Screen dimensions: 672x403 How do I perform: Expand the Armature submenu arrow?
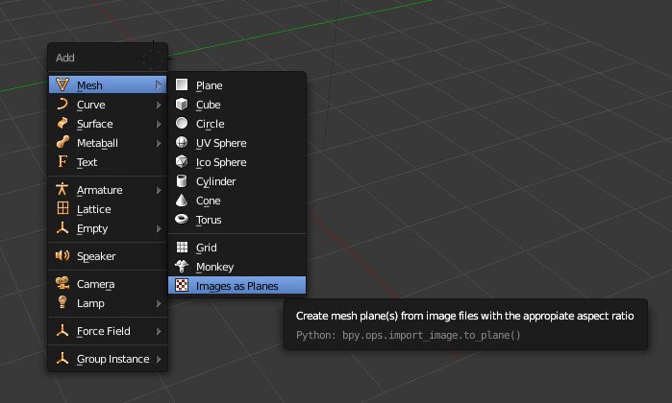(x=158, y=190)
